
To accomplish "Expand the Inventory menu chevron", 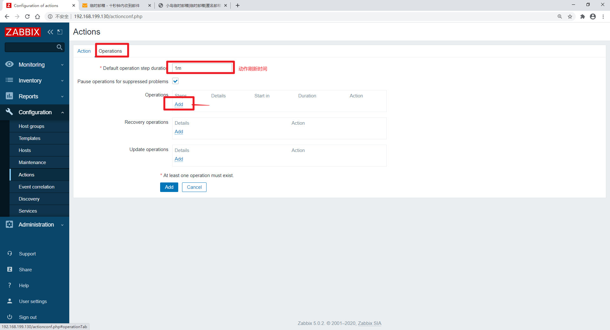I will click(x=62, y=81).
